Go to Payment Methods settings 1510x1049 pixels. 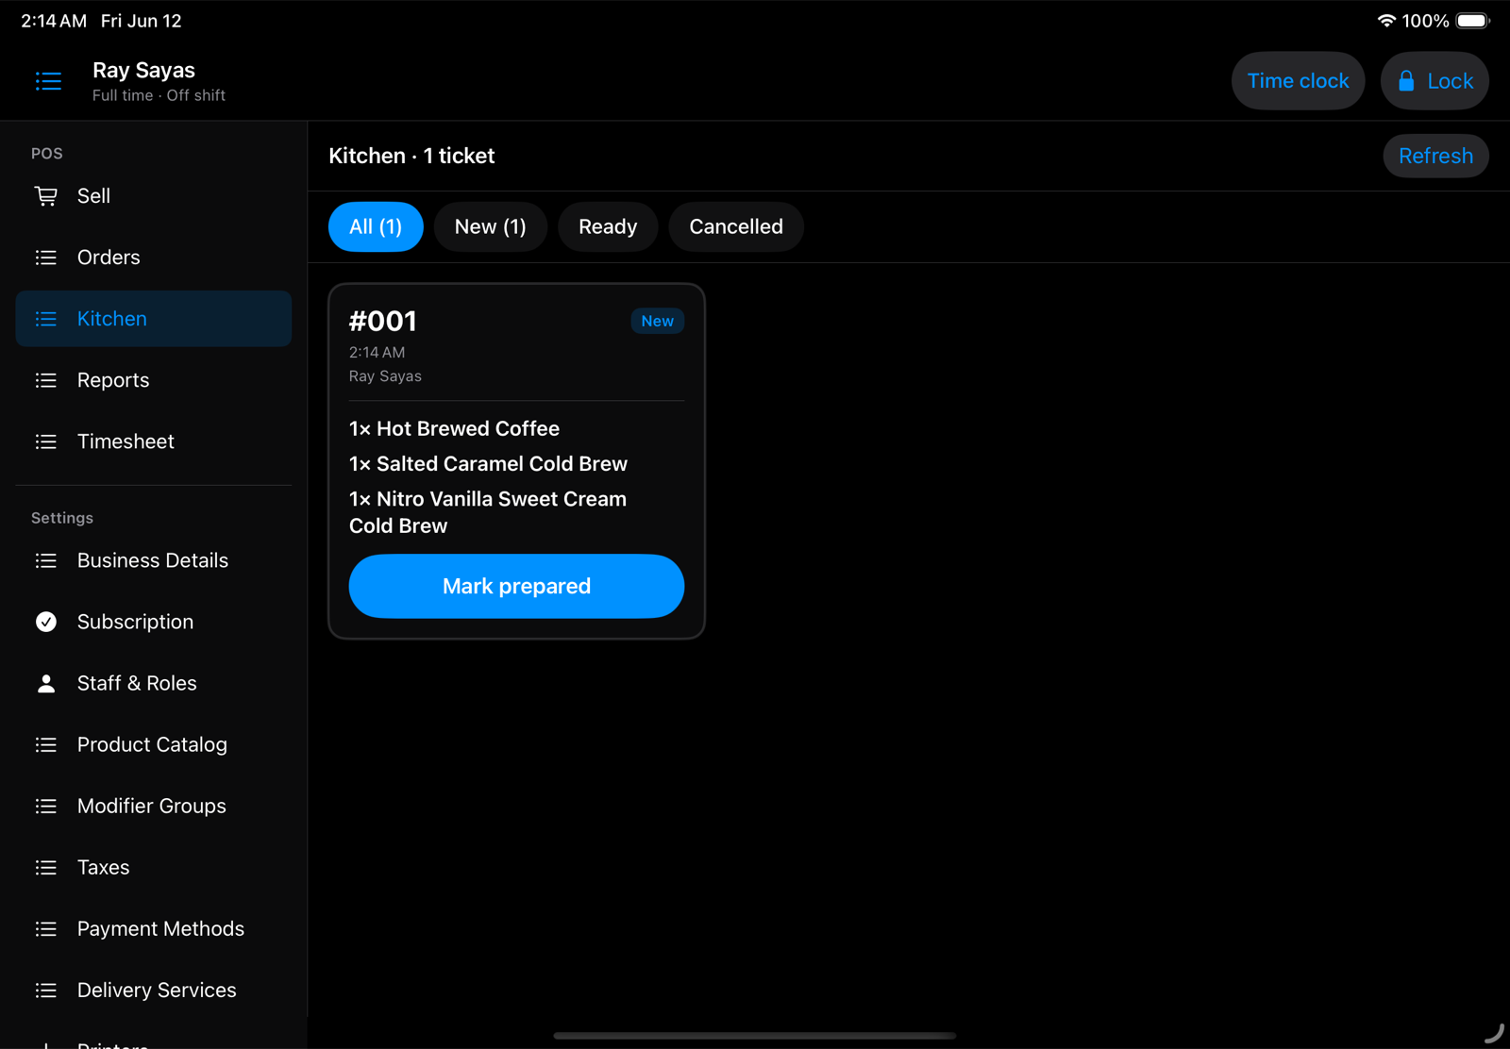click(x=154, y=928)
